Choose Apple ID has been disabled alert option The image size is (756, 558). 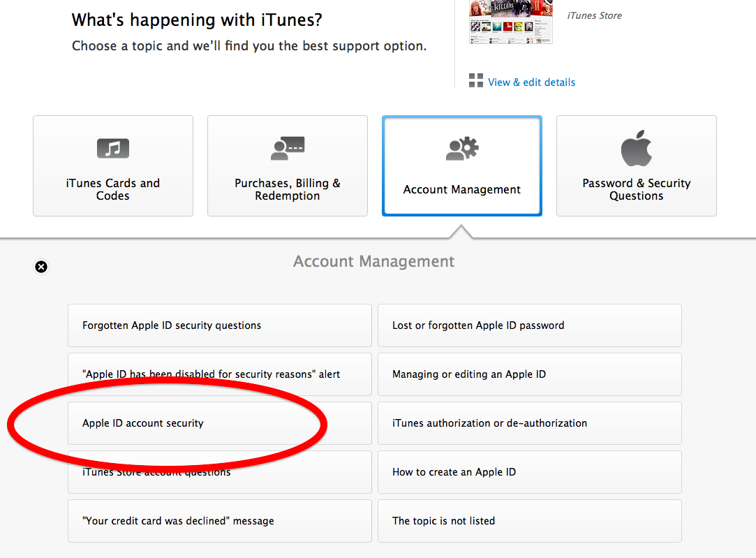[x=220, y=374]
